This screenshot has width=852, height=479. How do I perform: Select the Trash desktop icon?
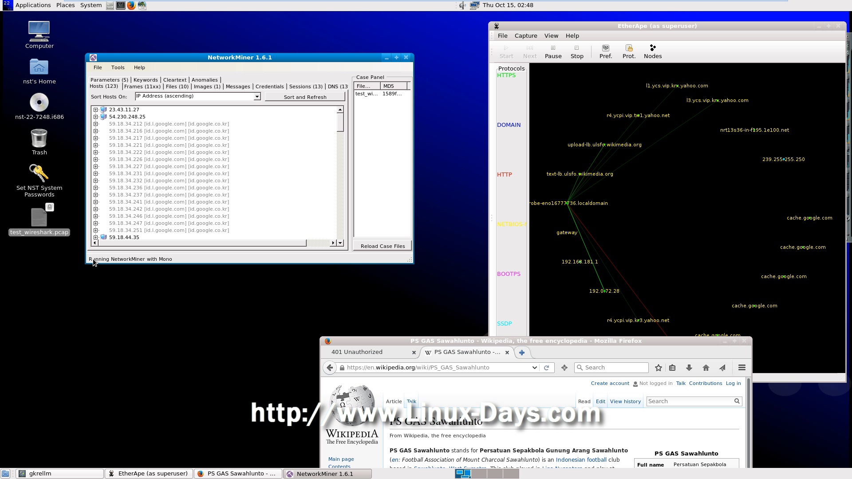pos(39,142)
